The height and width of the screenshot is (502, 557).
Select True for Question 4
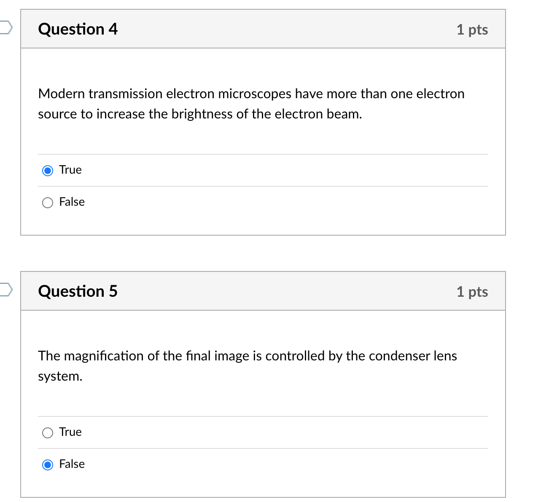pyautogui.click(x=47, y=170)
